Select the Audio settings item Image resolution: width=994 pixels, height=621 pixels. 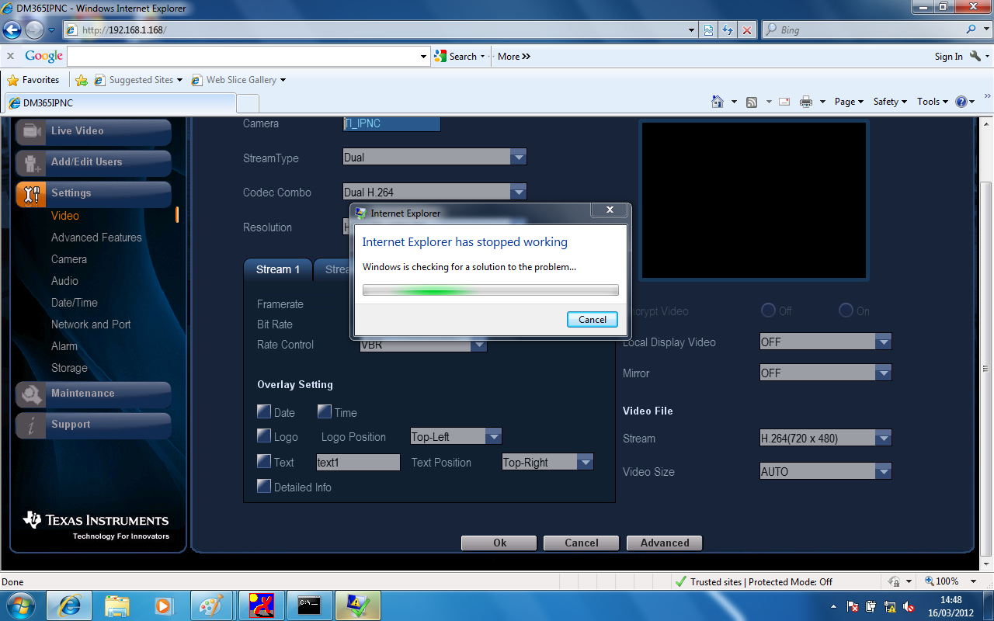tap(64, 281)
